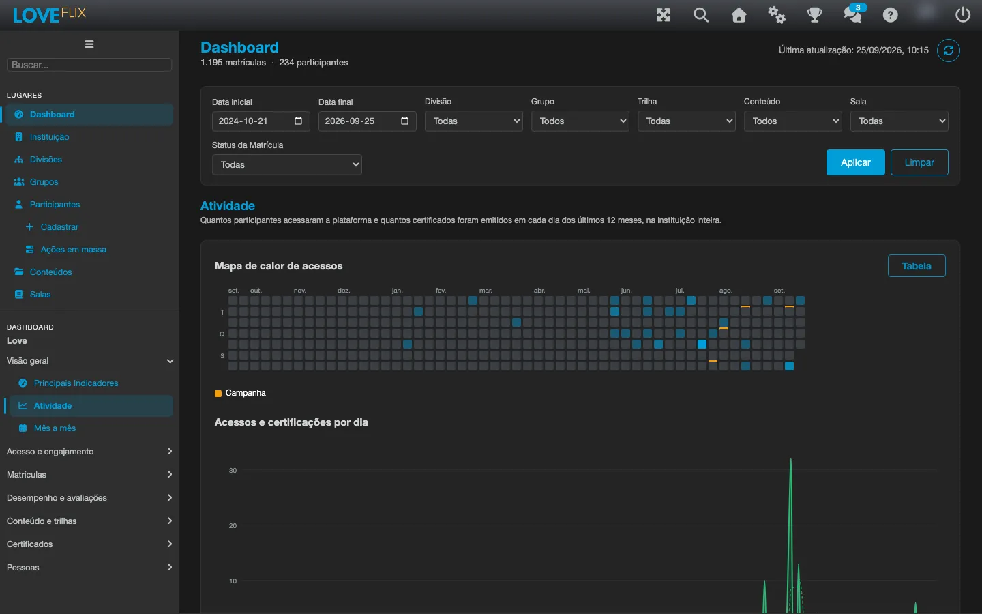The image size is (982, 614).
Task: Click the LOVEFLIX logo
Action: (49, 15)
